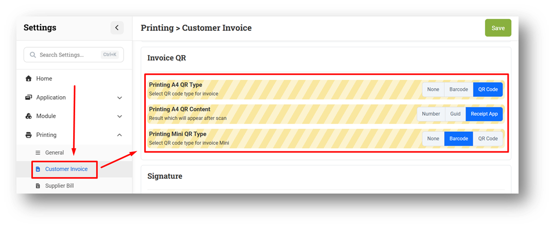This screenshot has height=227, width=552.
Task: Click the Module cubes icon
Action: coord(29,116)
